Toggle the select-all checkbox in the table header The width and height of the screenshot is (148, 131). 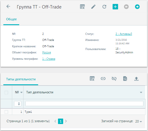6,92
